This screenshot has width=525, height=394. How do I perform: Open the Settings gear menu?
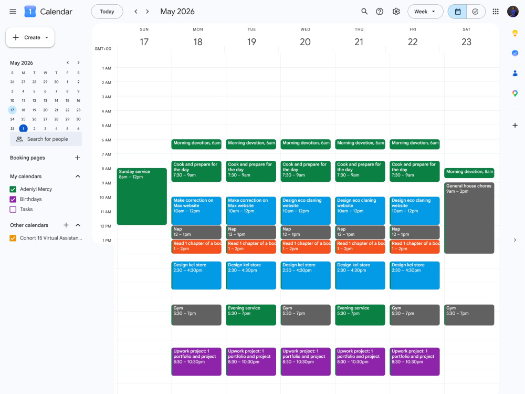pyautogui.click(x=396, y=12)
